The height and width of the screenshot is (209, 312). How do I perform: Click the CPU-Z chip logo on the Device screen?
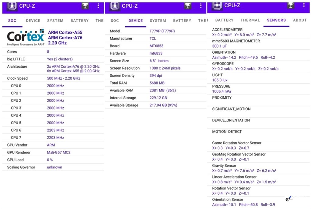[115, 6]
